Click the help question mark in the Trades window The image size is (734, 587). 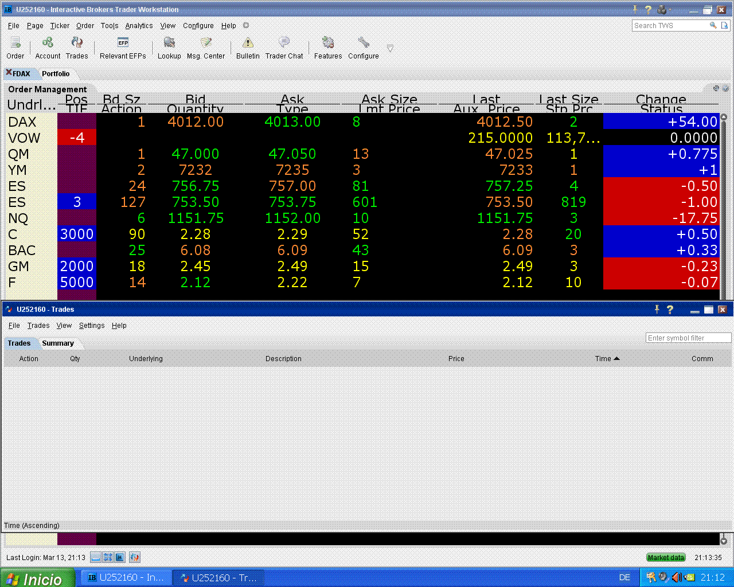click(670, 310)
